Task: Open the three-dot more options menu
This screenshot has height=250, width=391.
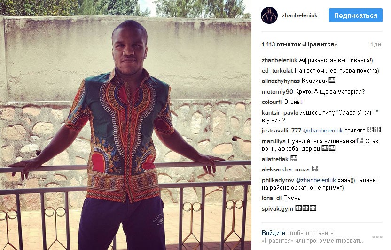Action: tap(377, 237)
